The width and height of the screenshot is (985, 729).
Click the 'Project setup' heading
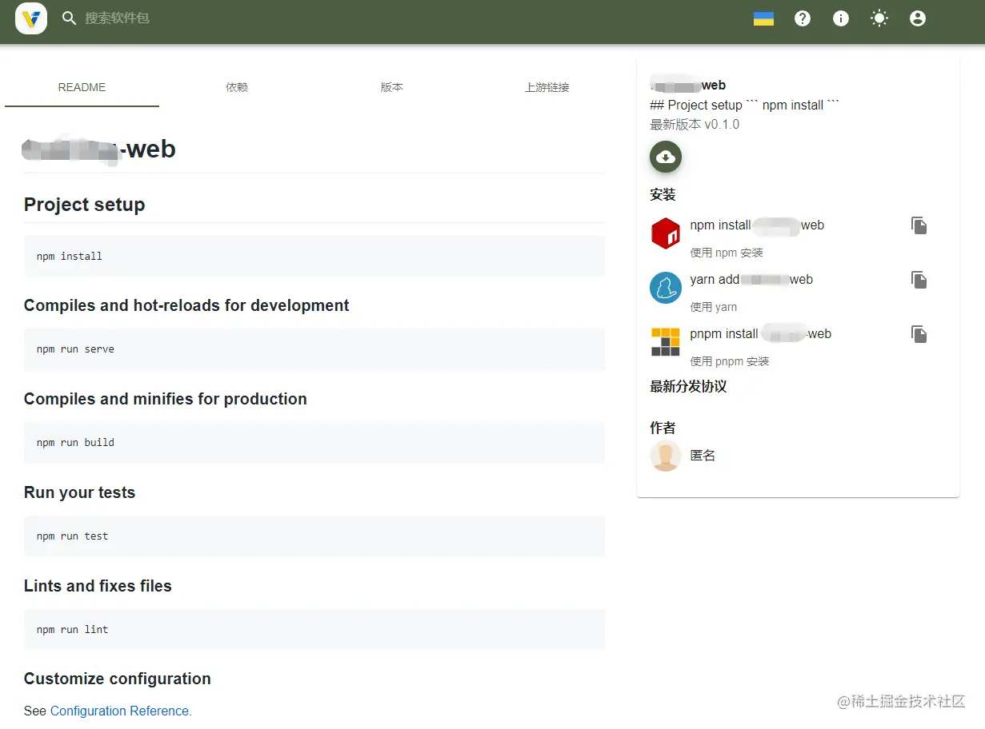[85, 205]
